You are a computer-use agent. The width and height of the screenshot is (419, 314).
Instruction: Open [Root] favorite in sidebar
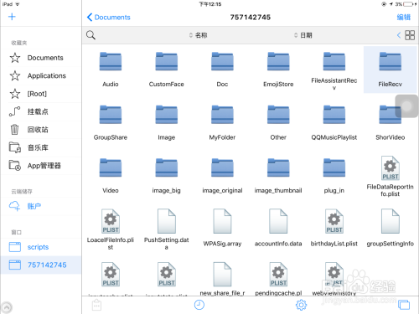coord(41,94)
